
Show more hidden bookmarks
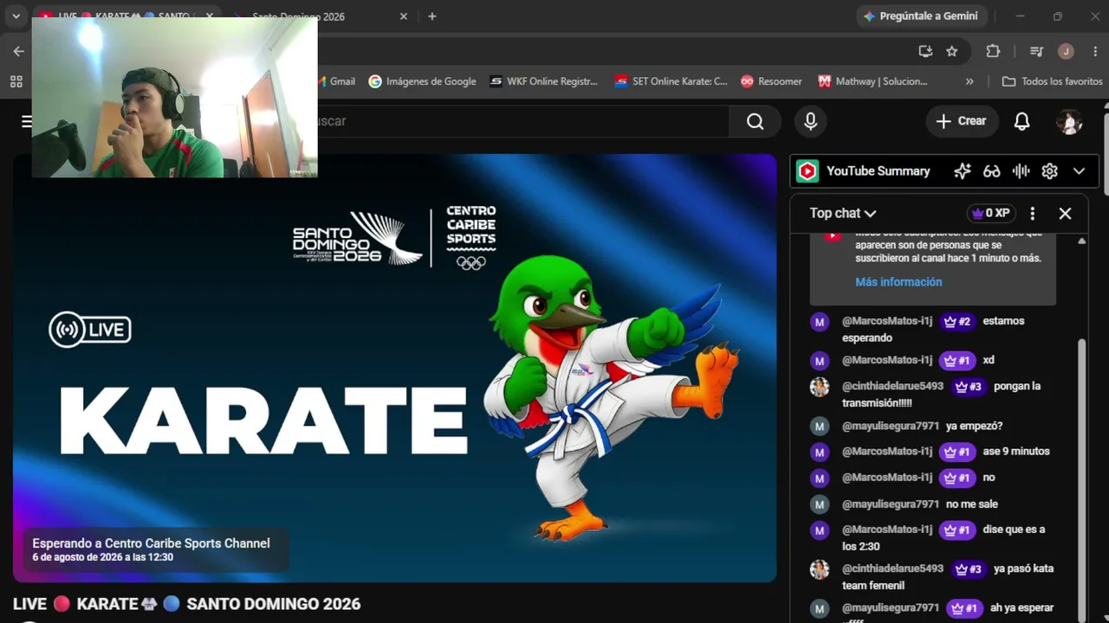tap(970, 81)
